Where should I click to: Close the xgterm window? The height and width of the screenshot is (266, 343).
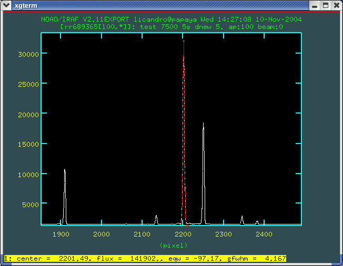point(336,6)
